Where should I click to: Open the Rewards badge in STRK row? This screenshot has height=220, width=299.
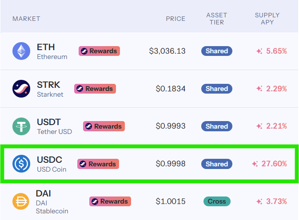click(x=95, y=89)
